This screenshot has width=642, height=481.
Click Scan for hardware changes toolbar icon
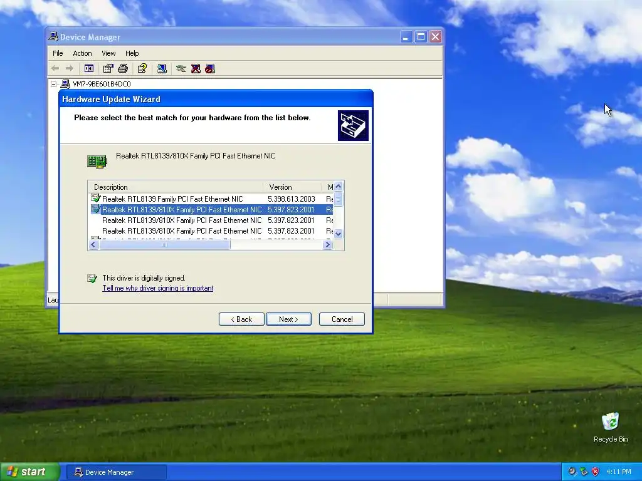pyautogui.click(x=162, y=69)
